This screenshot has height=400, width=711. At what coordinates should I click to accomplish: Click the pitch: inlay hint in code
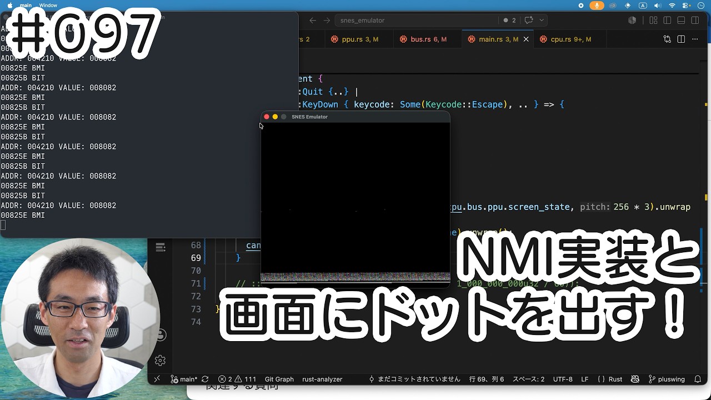tap(595, 207)
